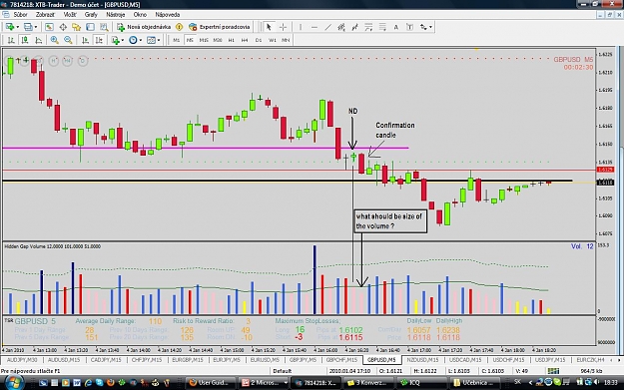Image resolution: width=624 pixels, height=390 pixels.
Task: Select the Andrews pitchfork tool
Action: (x=355, y=27)
